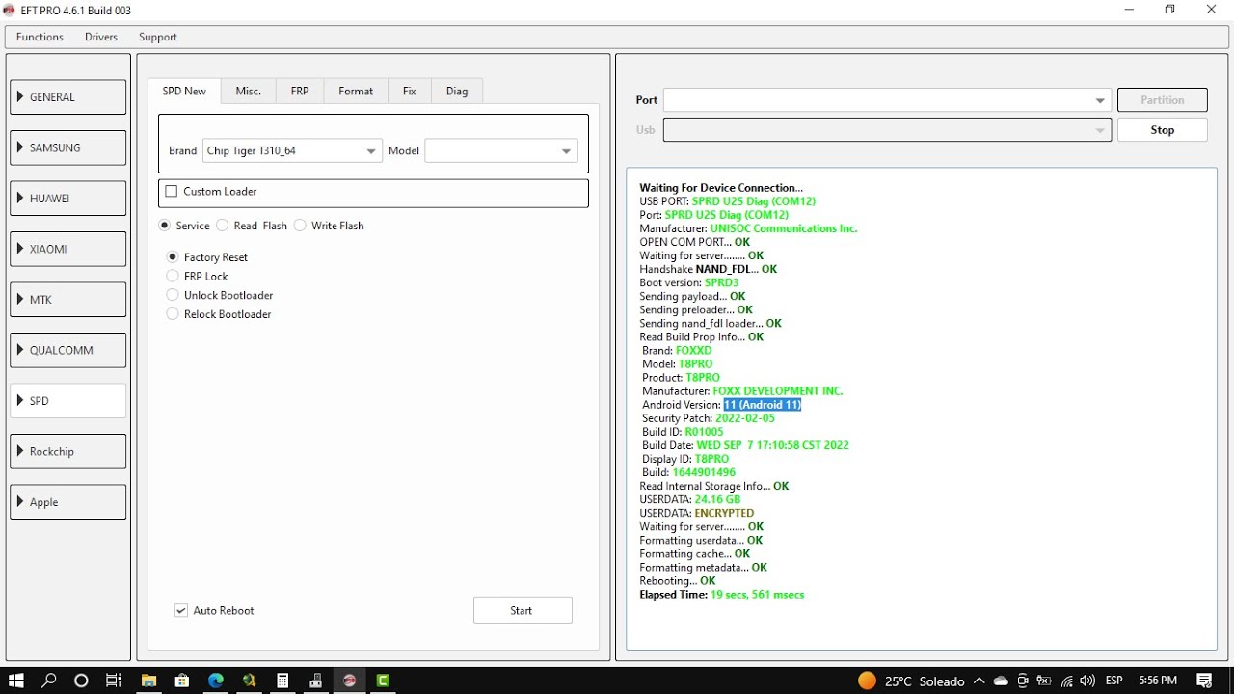Select Relock Bootloader option
The width and height of the screenshot is (1234, 694).
(x=173, y=314)
